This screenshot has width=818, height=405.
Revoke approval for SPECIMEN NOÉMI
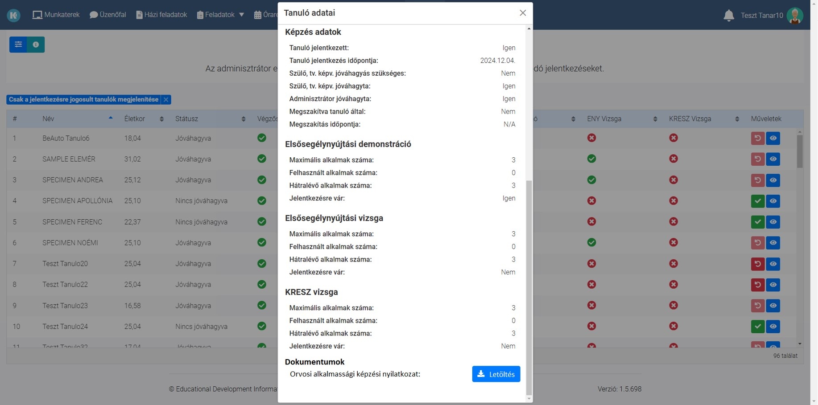point(758,243)
